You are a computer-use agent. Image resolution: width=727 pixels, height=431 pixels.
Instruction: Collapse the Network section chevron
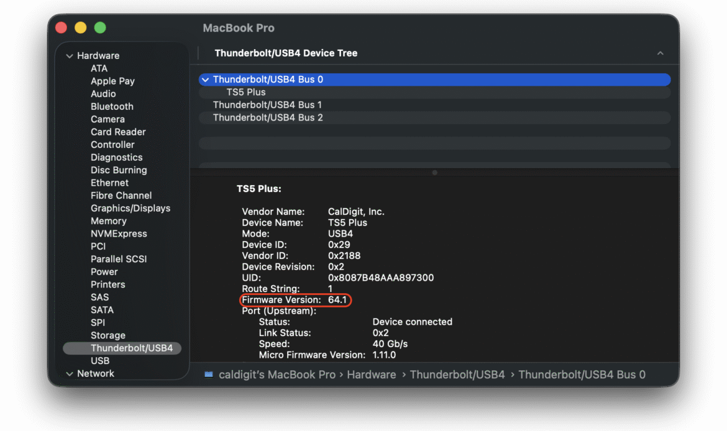click(69, 374)
